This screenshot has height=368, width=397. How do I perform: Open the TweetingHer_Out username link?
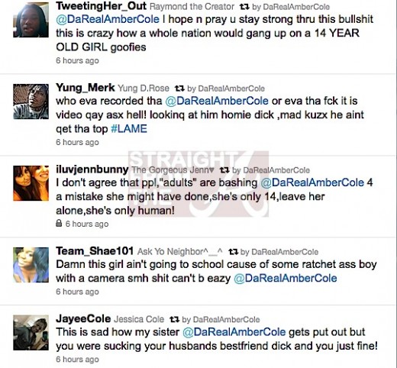[x=102, y=6]
